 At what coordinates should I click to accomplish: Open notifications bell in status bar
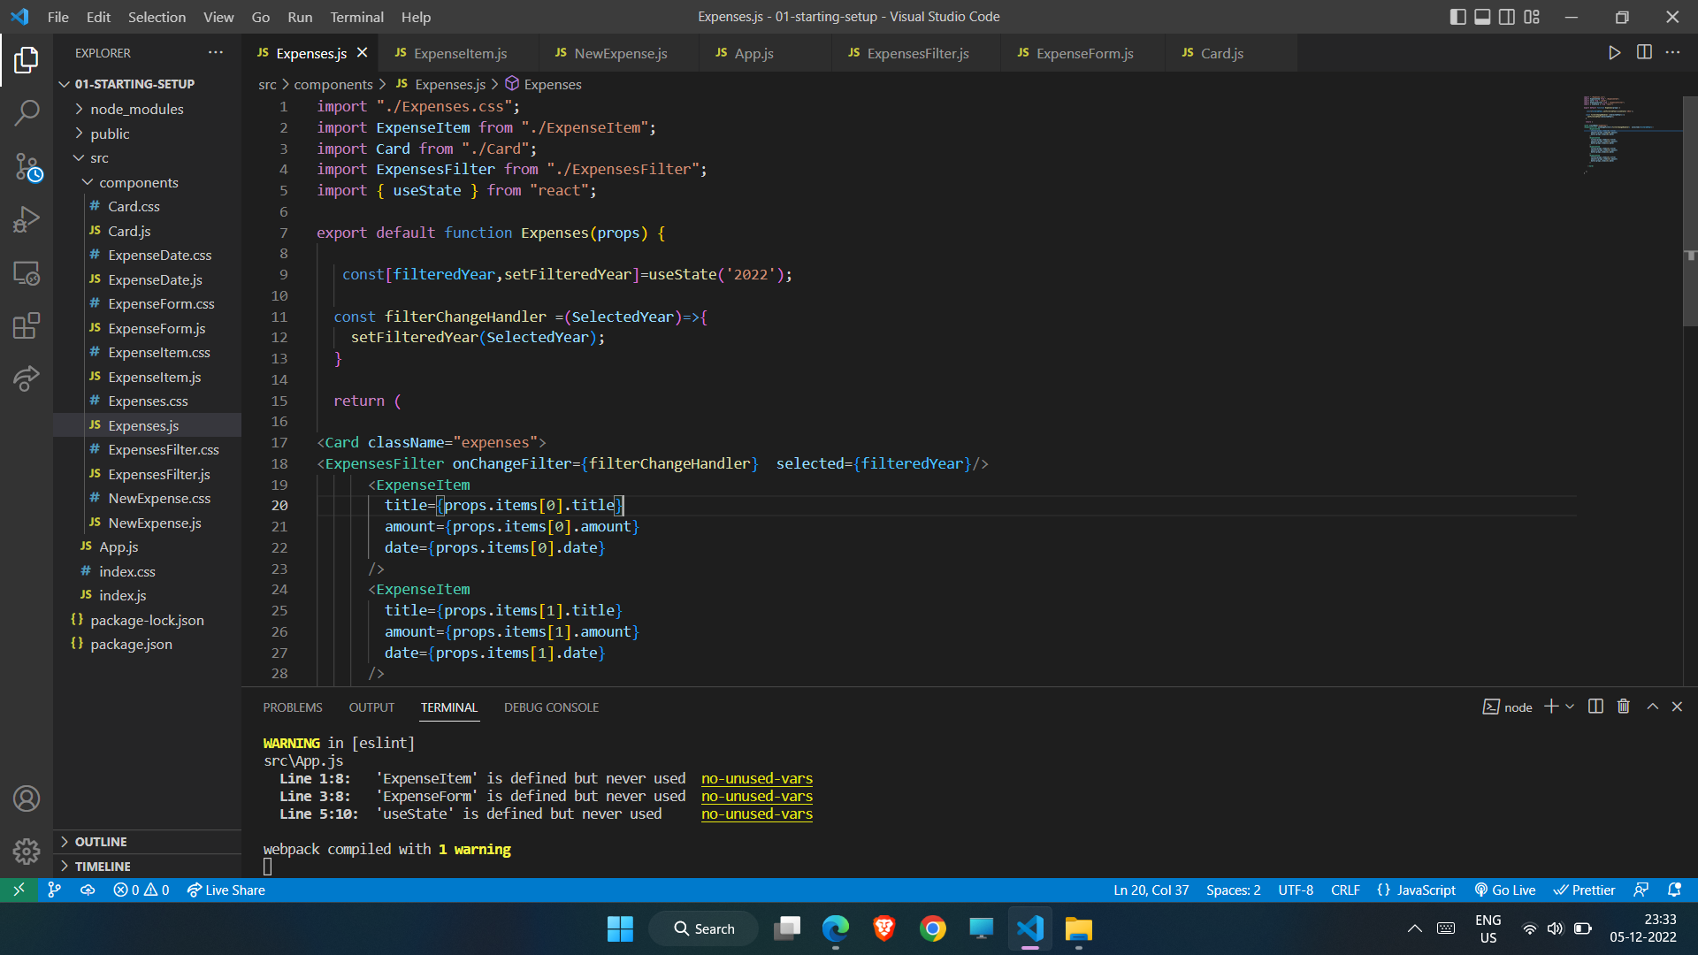[x=1674, y=890]
